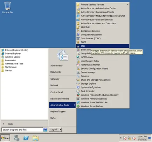
Task: Click the Internet Explorer (64-bit) icon
Action: pos(3,50)
